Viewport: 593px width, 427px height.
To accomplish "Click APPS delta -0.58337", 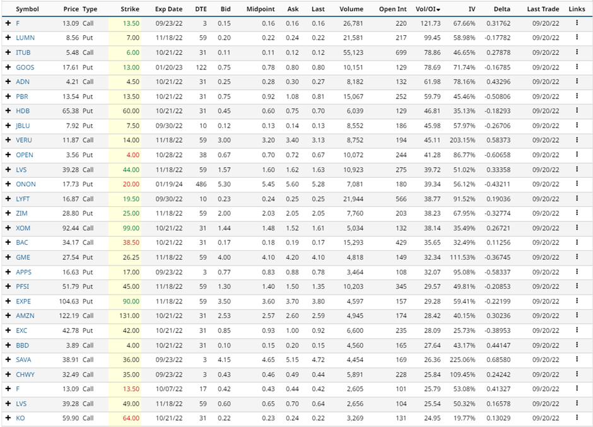I will pos(497,272).
